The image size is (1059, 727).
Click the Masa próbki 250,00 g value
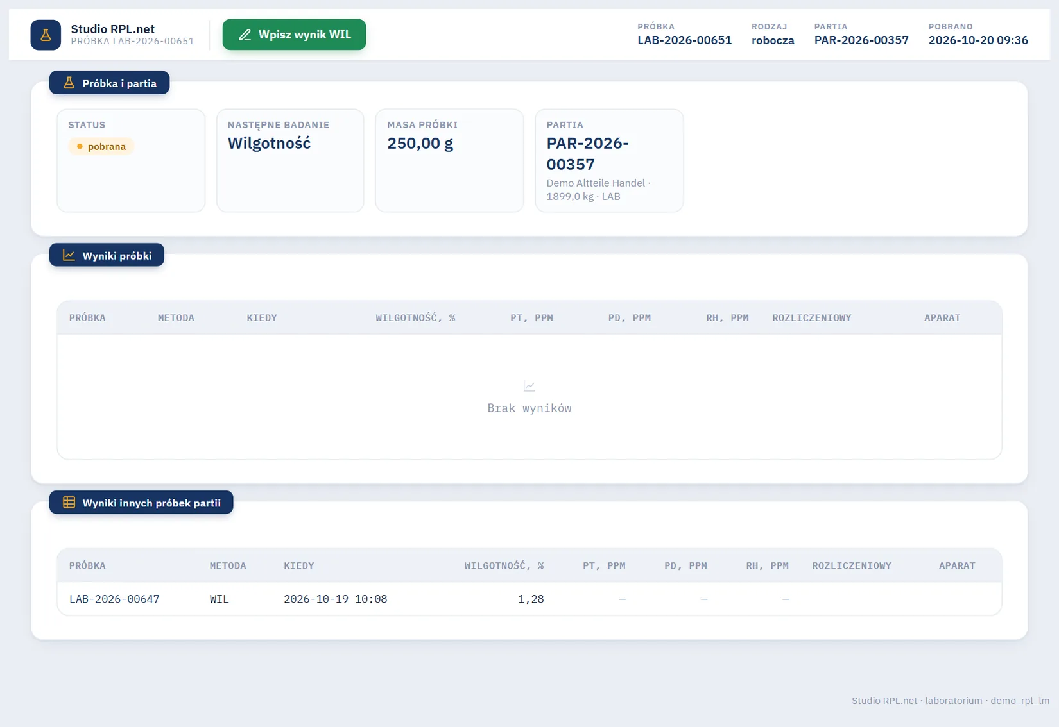coord(420,143)
